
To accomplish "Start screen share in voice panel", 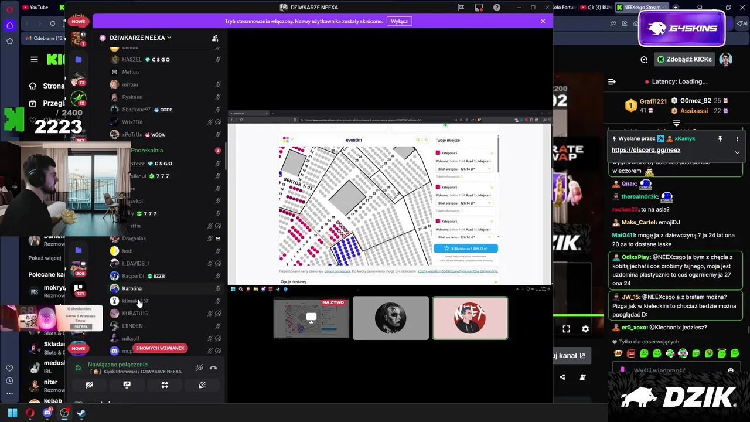I will point(127,385).
